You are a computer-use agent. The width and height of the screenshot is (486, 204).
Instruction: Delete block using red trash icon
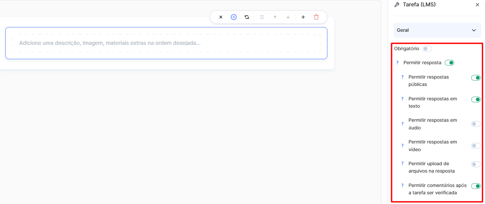tap(316, 17)
